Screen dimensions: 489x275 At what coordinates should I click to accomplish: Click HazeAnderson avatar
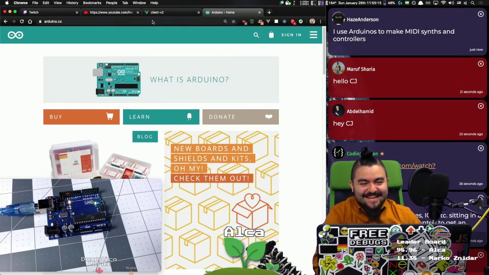click(338, 19)
